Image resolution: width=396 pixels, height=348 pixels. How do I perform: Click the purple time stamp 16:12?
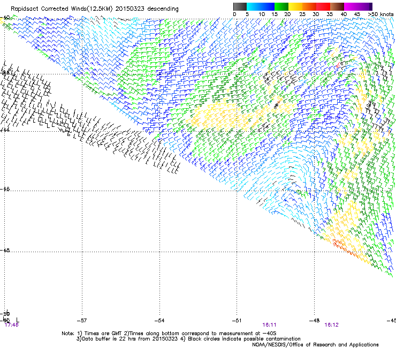(331, 325)
